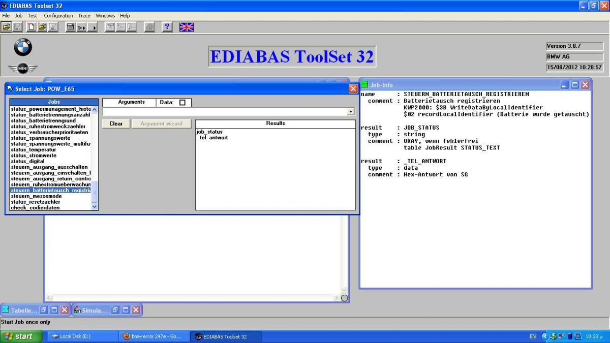The height and width of the screenshot is (343, 610).
Task: Open the Arguments combo box dropdown arrow
Action: tap(350, 112)
